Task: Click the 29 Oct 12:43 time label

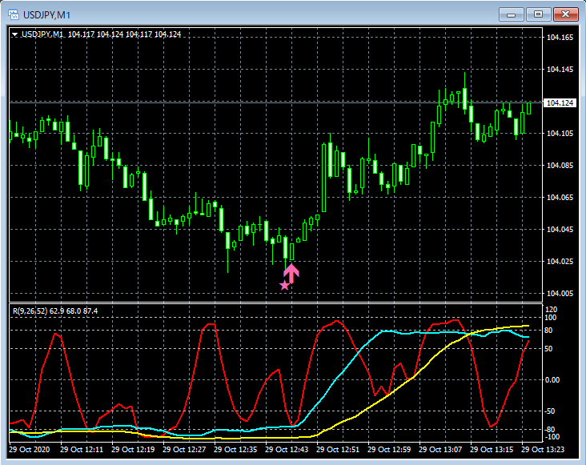Action: 287,449
